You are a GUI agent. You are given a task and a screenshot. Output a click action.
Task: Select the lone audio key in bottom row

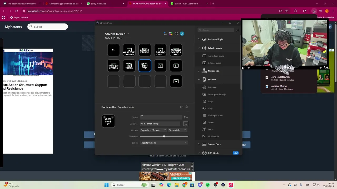point(176,81)
